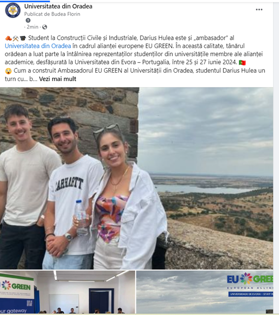Follow the blue Universitatea din Oradea mention
This screenshot has height=315, width=279.
click(x=38, y=46)
